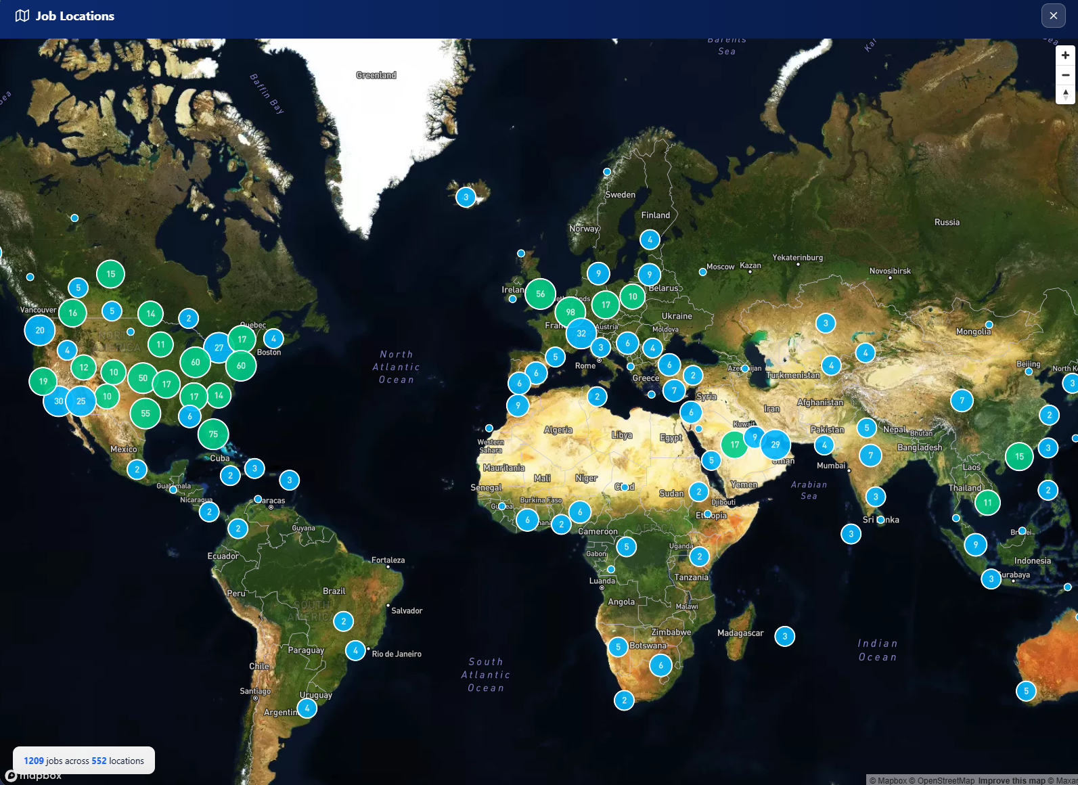Open the Mapbox logo link
The height and width of the screenshot is (785, 1078).
click(34, 776)
